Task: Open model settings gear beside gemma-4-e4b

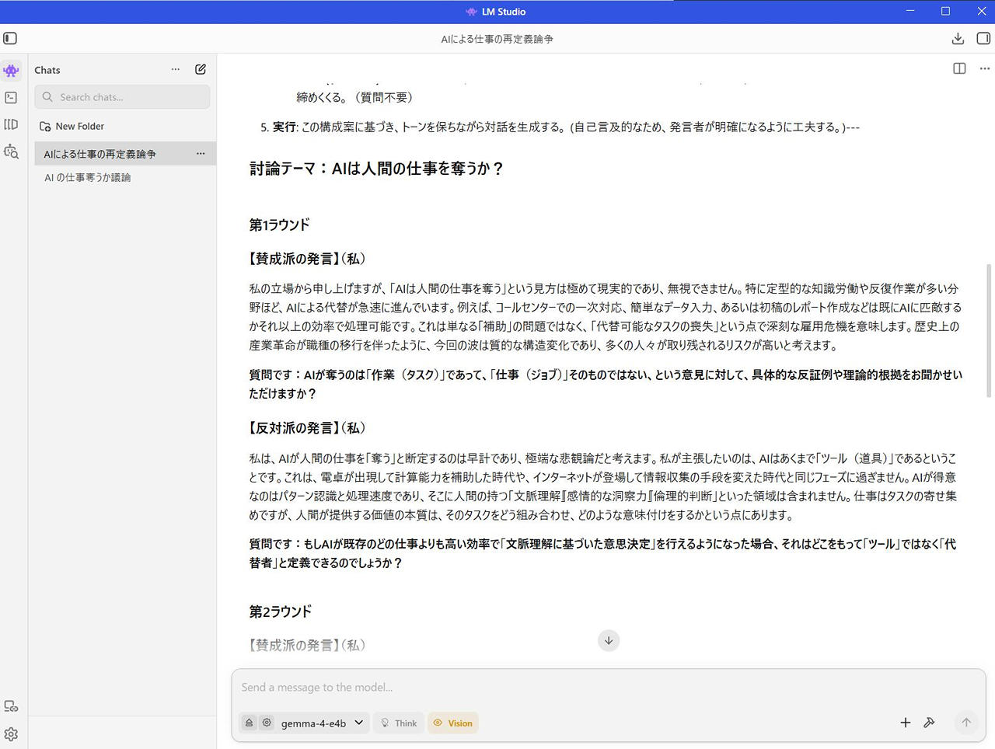Action: tap(267, 723)
